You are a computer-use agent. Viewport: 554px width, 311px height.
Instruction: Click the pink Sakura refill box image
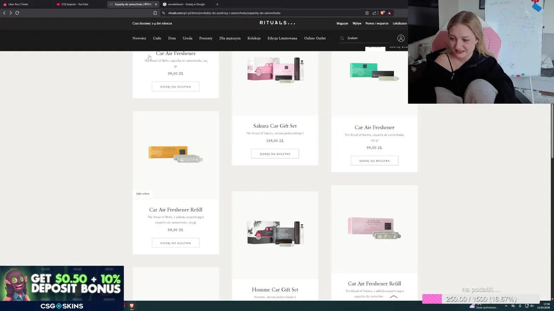point(374,228)
